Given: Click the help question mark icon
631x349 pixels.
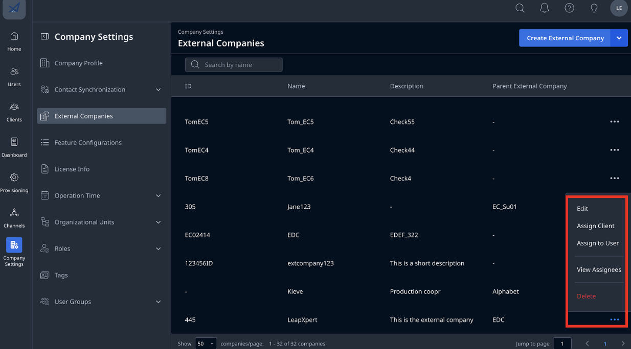Looking at the screenshot, I should 569,8.
